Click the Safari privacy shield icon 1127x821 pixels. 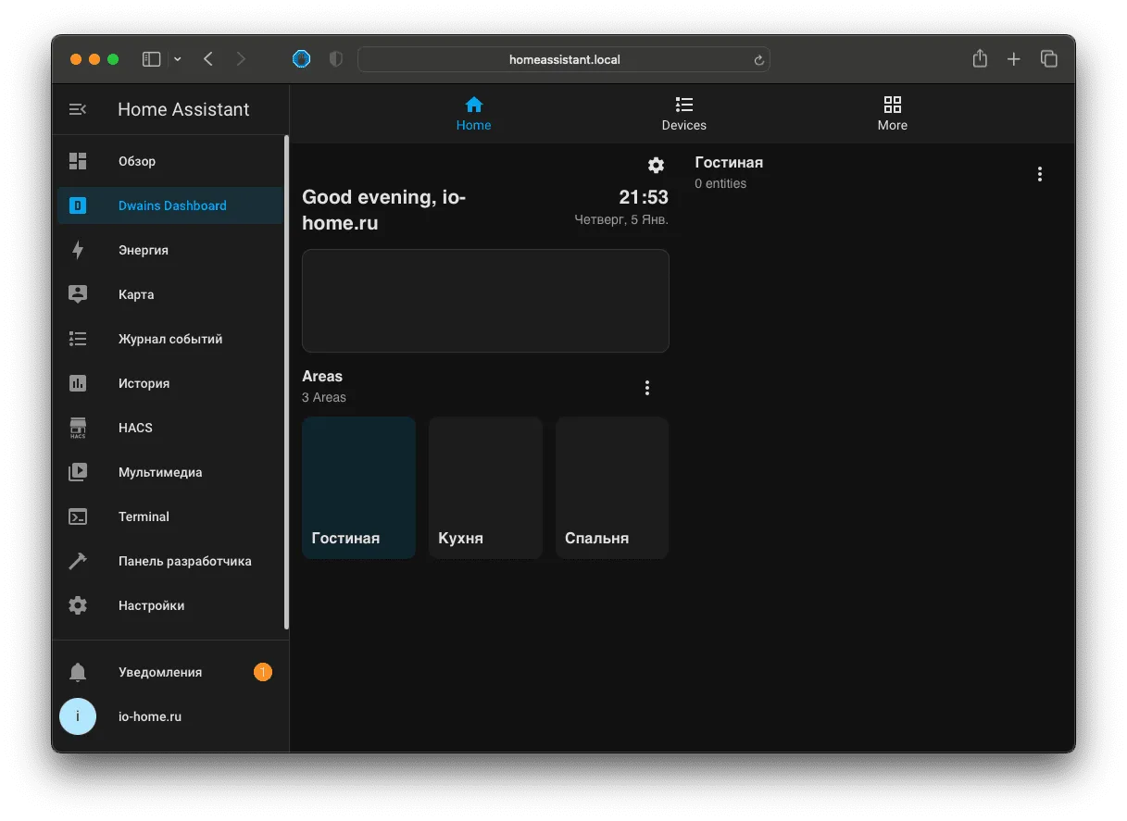click(x=336, y=59)
